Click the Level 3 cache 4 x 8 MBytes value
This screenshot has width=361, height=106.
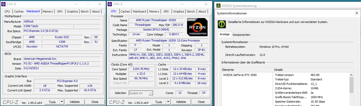[182, 83]
